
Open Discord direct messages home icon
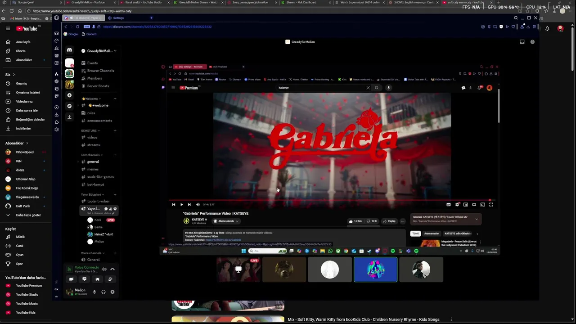[x=69, y=51]
